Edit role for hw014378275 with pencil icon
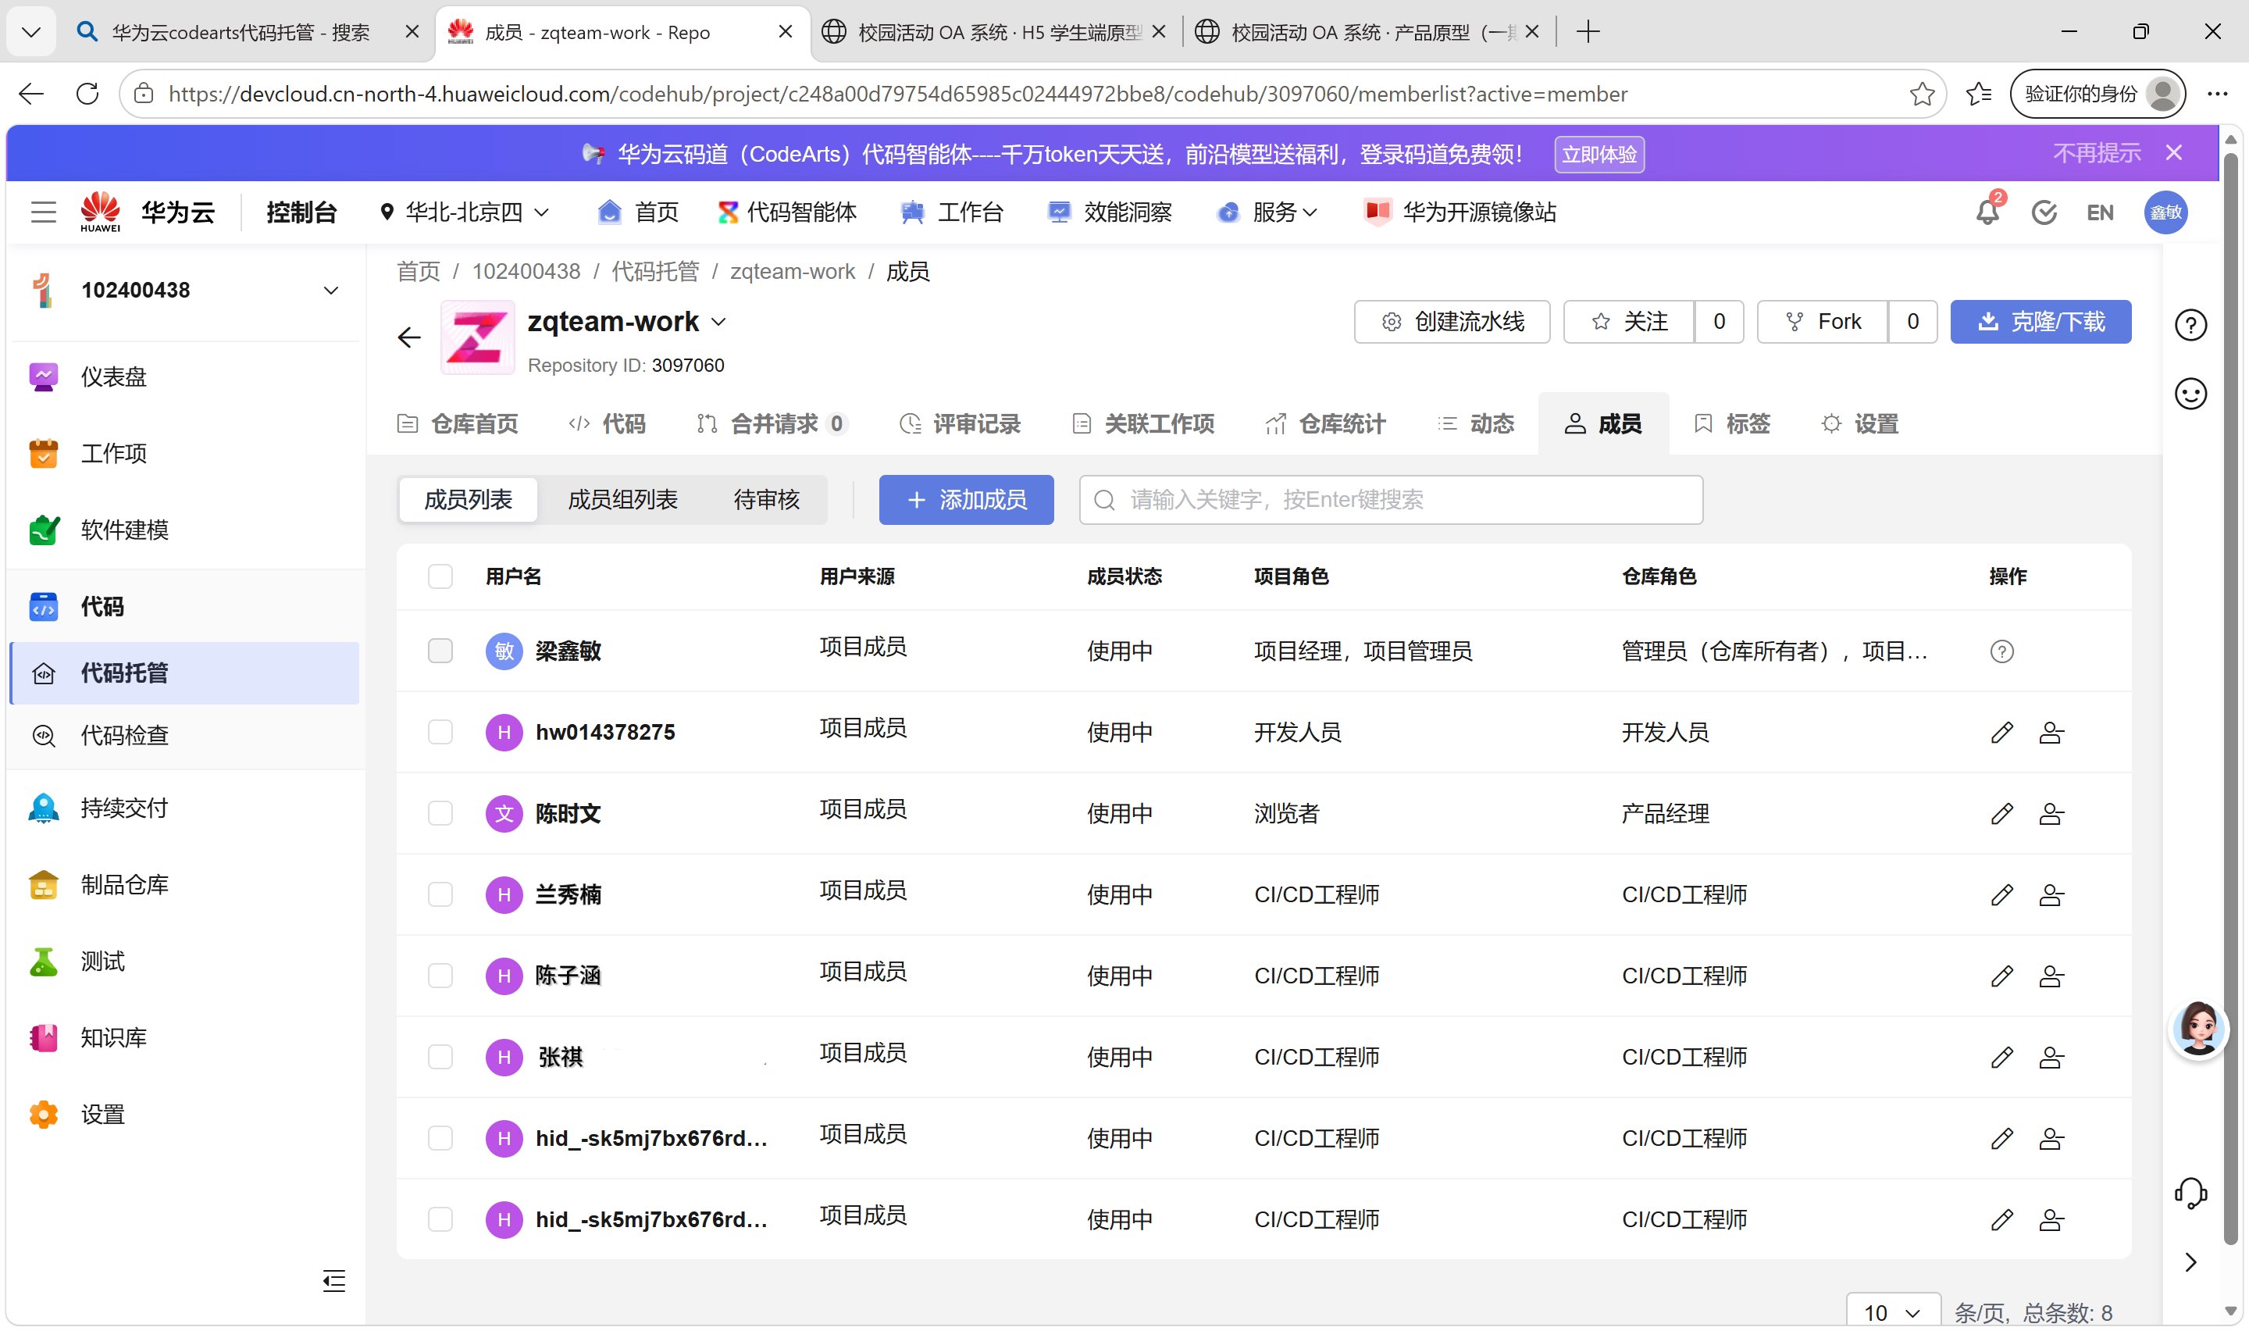This screenshot has width=2249, height=1331. coord(2001,733)
